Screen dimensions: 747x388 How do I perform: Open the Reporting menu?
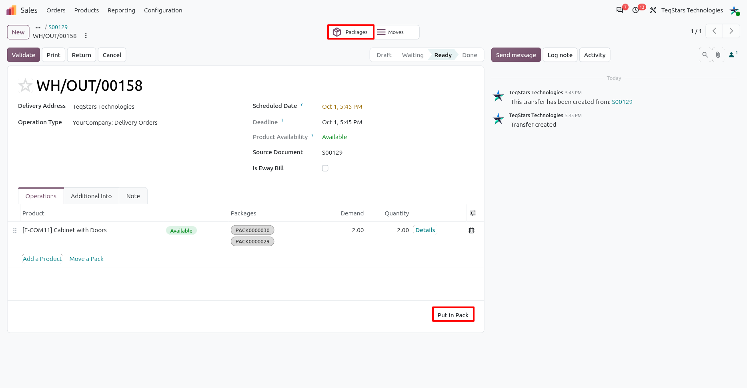121,10
